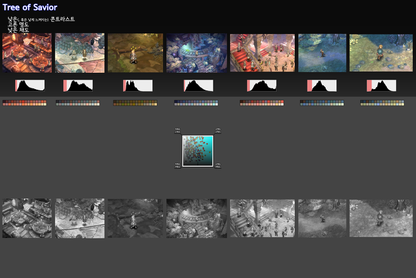Pick the brown-olive palette strip

point(135,103)
